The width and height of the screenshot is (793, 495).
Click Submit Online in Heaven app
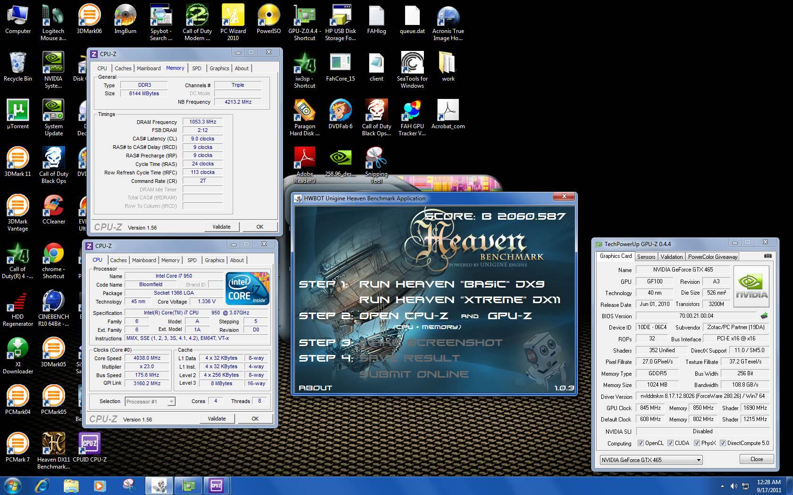click(413, 374)
